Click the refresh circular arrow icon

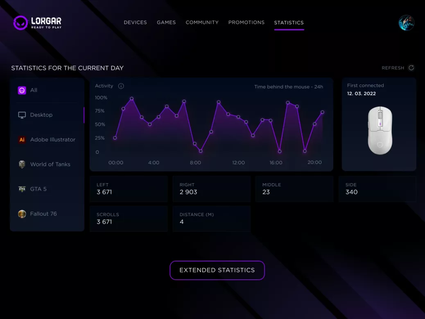(411, 68)
